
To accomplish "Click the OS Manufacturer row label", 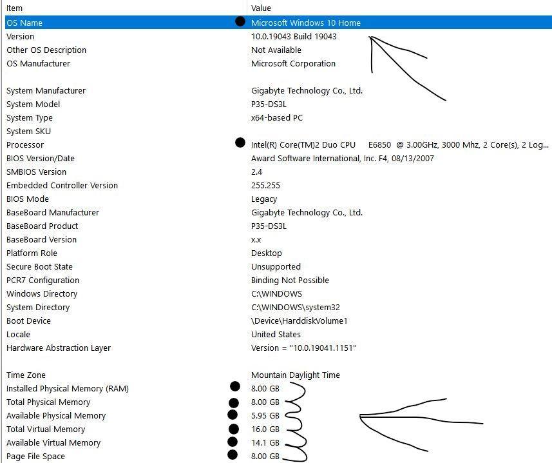I will pos(38,63).
